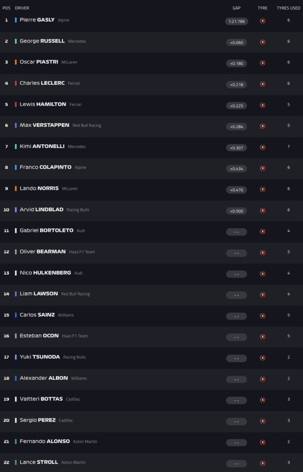Click the +0.060 gap badge for Russell
Image resolution: width=303 pixels, height=472 pixels.
(237, 42)
